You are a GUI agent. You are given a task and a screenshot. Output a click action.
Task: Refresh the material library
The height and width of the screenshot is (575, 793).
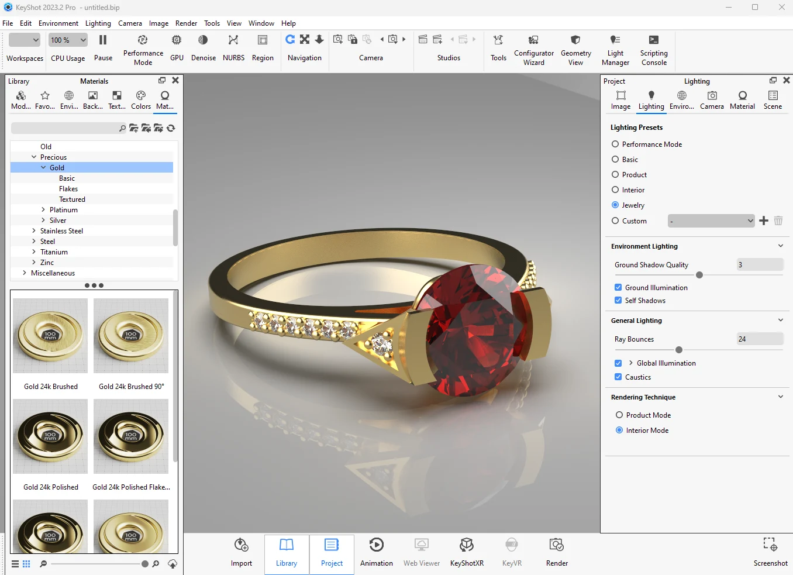pos(171,128)
